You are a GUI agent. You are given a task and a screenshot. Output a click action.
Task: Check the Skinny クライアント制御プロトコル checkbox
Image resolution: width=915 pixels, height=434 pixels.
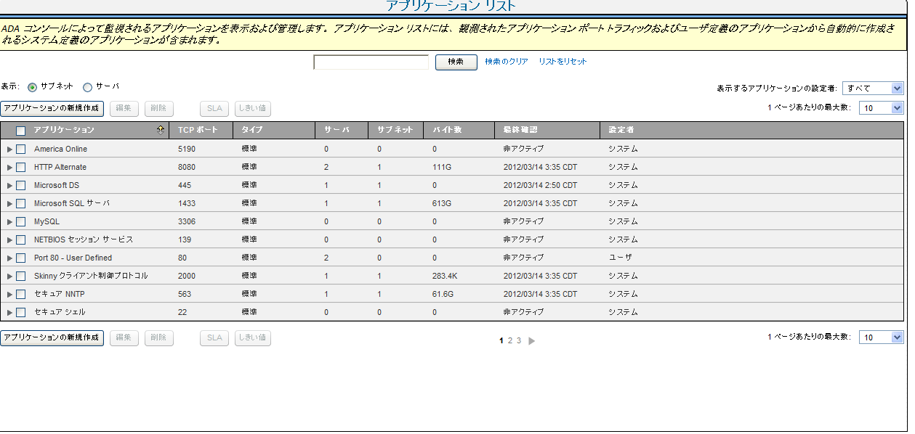pyautogui.click(x=20, y=276)
